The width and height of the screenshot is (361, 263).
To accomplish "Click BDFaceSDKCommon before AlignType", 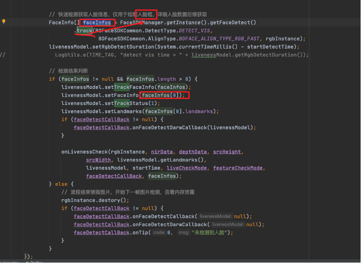I will 121,39.
